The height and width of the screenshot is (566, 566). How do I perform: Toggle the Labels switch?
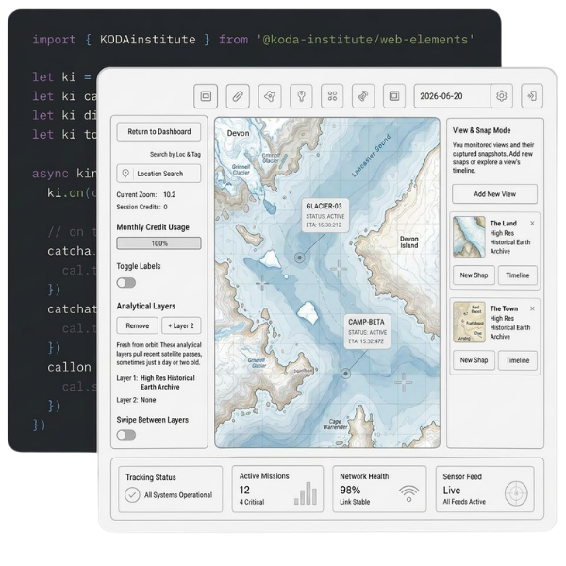(x=126, y=283)
